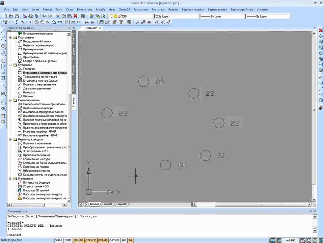Delete selection with the red X toolbar icon
324x243 pixels.
pos(75,16)
